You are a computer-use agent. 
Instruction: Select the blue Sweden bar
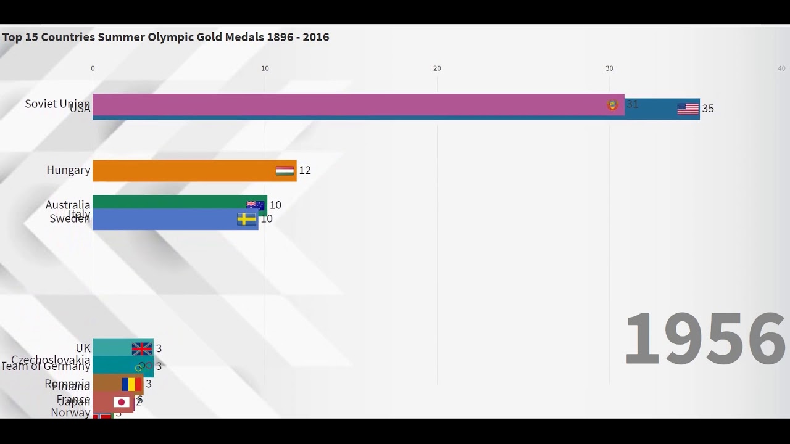(x=175, y=220)
